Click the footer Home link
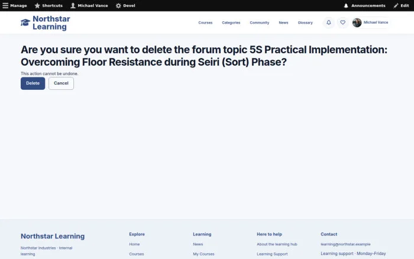The width and height of the screenshot is (414, 259). click(x=134, y=244)
